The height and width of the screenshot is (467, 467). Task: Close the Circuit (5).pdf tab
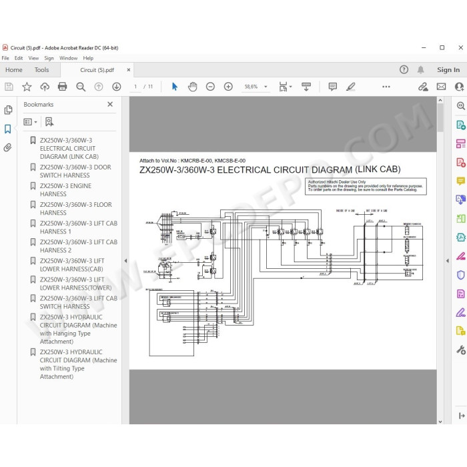(129, 69)
